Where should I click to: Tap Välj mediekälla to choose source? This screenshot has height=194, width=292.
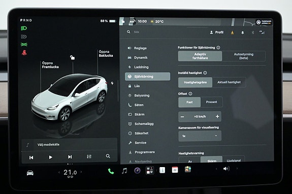pyautogui.click(x=48, y=144)
